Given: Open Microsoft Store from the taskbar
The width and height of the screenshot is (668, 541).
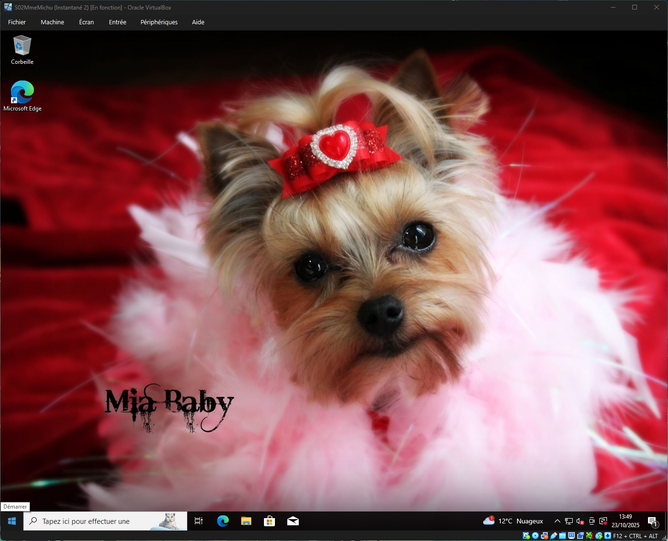Looking at the screenshot, I should [x=269, y=521].
